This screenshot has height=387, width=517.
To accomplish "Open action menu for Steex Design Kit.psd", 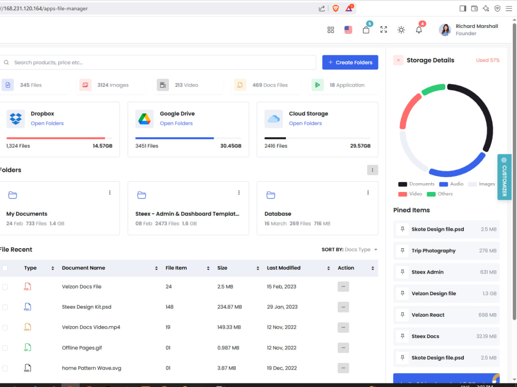I will [x=343, y=307].
